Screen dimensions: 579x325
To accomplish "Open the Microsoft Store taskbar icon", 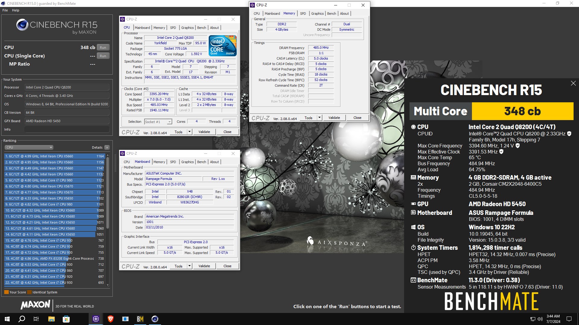I will coord(66,319).
